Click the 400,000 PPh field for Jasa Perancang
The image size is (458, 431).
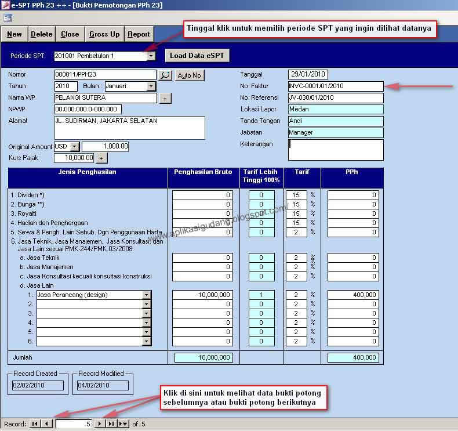(353, 295)
